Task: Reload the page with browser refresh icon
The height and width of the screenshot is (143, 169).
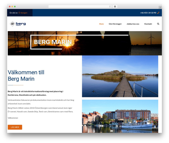Action: tap(110, 6)
